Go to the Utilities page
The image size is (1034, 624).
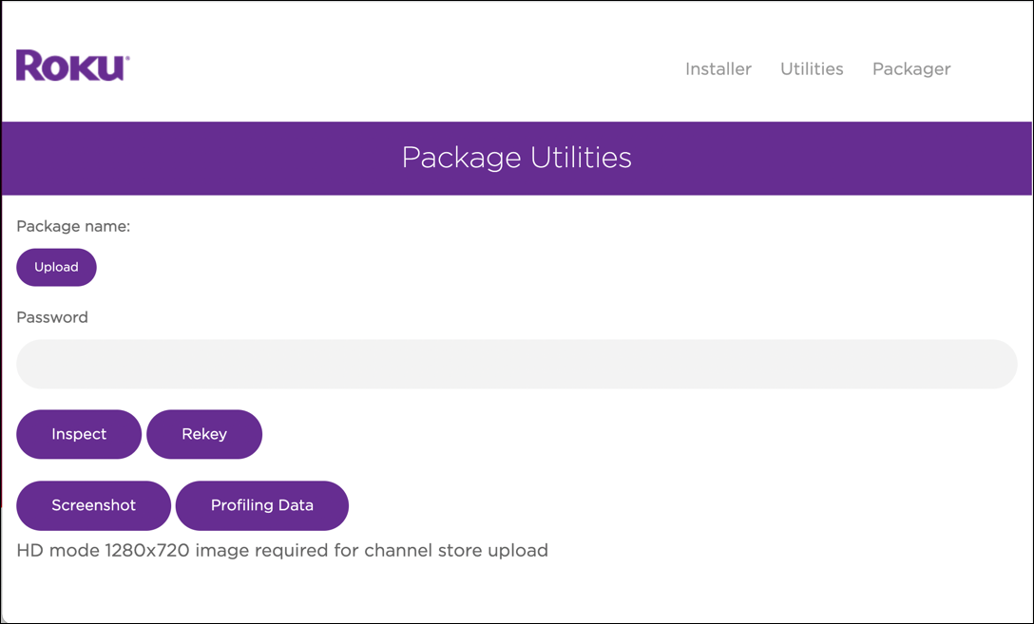click(x=812, y=69)
